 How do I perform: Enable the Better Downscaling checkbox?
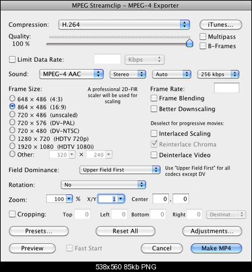point(154,108)
